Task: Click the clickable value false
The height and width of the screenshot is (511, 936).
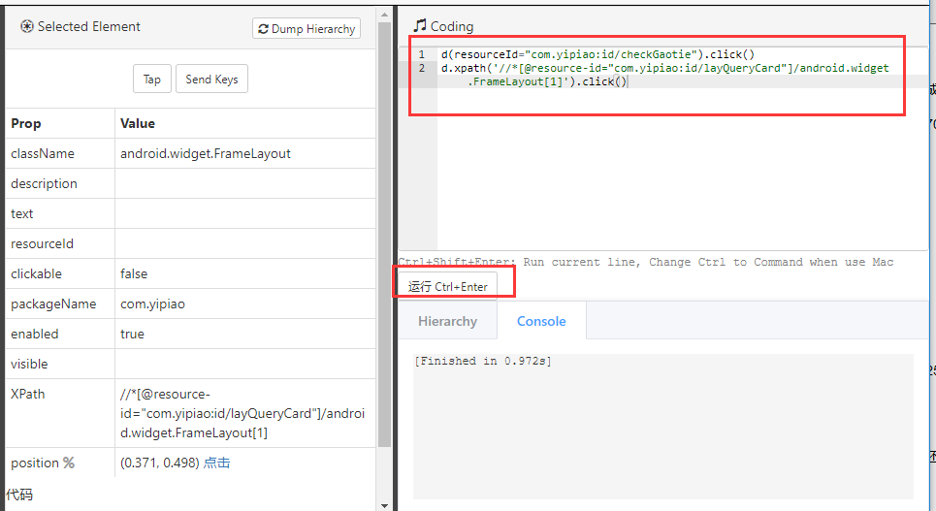Action: [134, 273]
